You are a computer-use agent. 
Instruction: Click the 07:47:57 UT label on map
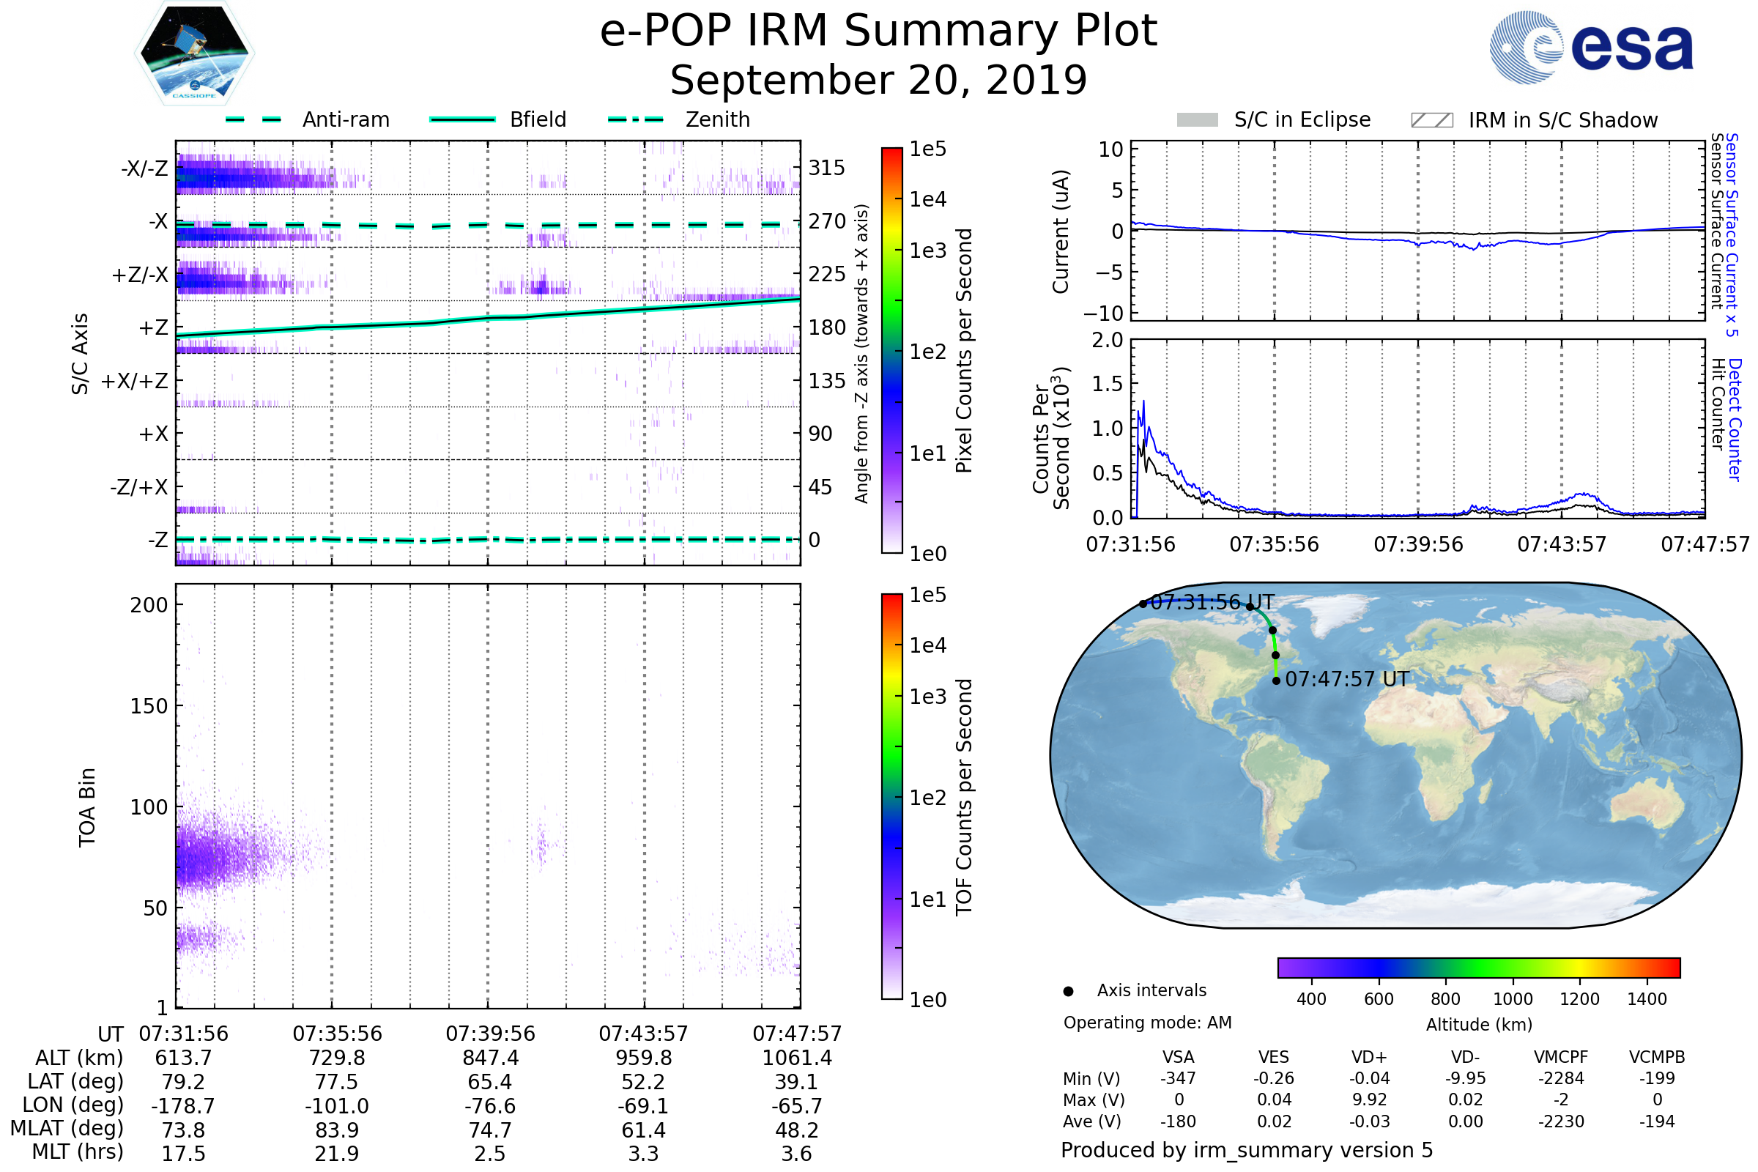pos(1347,680)
